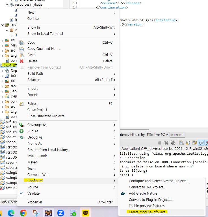Open the Dependency Hierarchy tab
The width and height of the screenshot is (208, 217).
(132, 135)
